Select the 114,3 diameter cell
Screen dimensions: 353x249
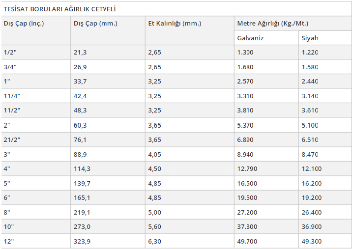[108, 168]
